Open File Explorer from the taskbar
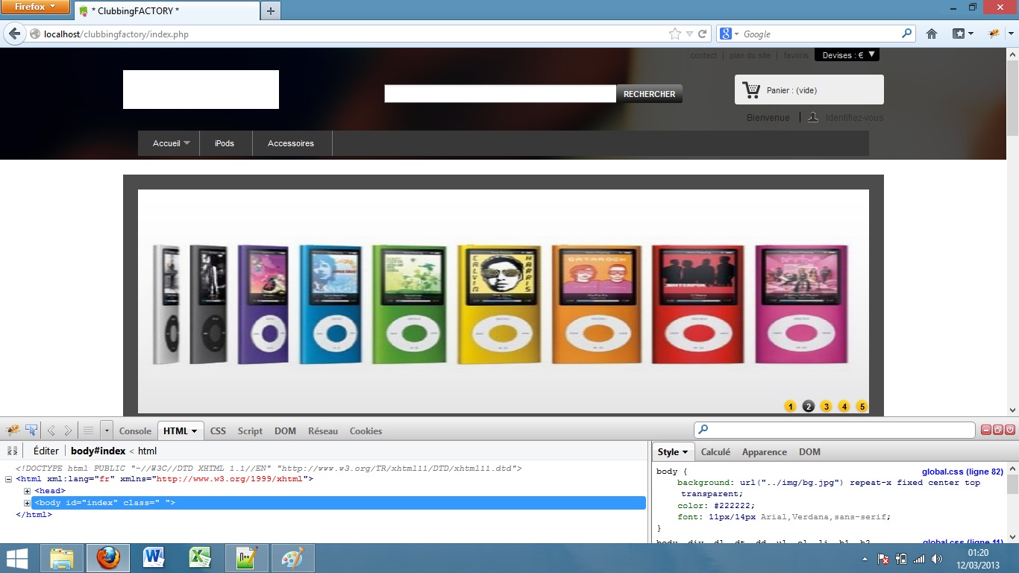Screen dimensions: 1019x573 (x=62, y=557)
